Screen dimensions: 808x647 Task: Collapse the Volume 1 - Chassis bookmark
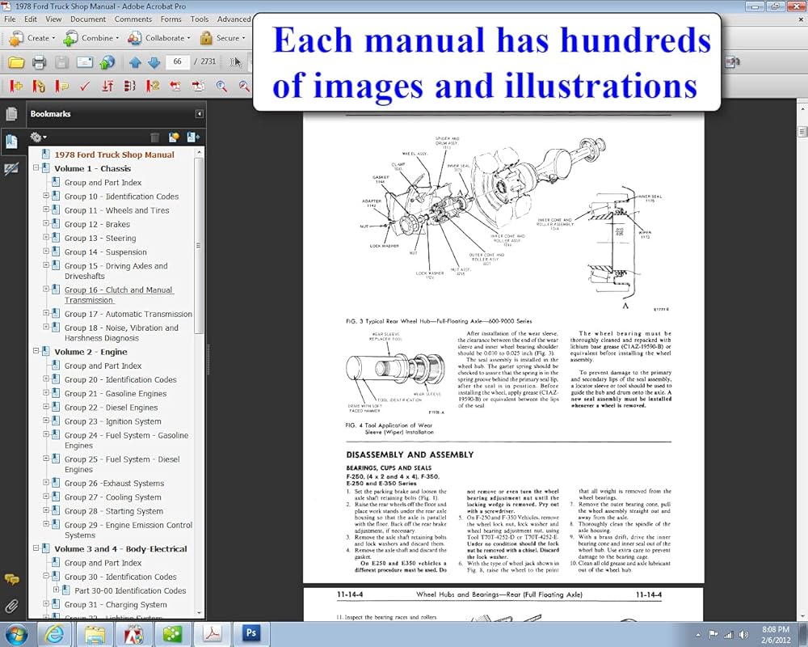[x=36, y=168]
